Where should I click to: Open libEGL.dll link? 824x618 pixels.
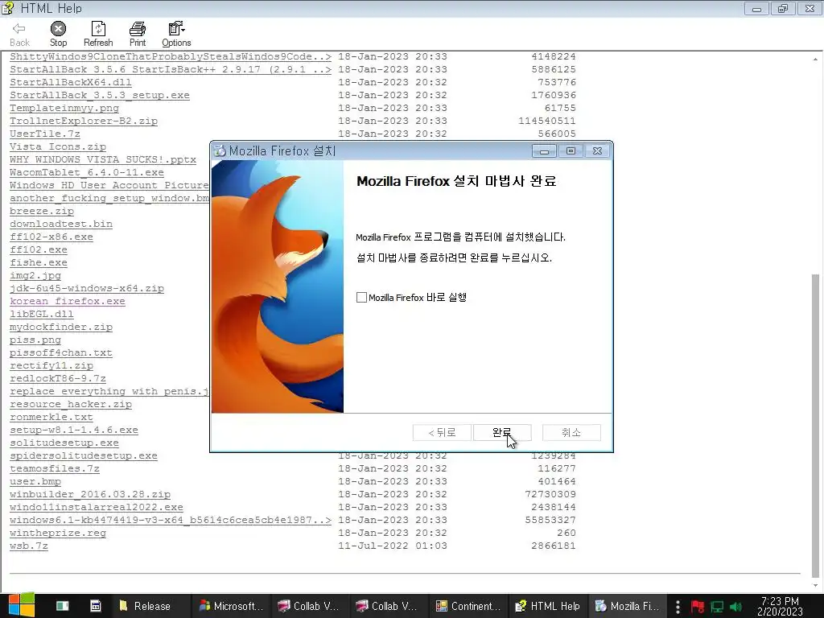(x=42, y=315)
